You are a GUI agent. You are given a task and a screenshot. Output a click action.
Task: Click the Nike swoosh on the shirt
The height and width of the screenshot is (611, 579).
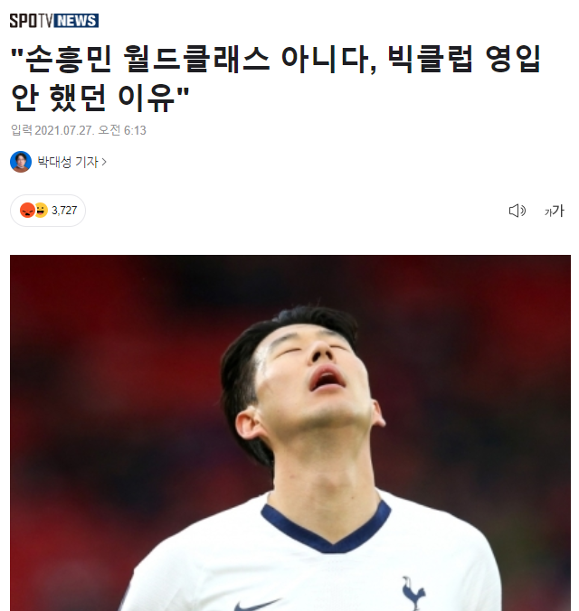(x=258, y=605)
